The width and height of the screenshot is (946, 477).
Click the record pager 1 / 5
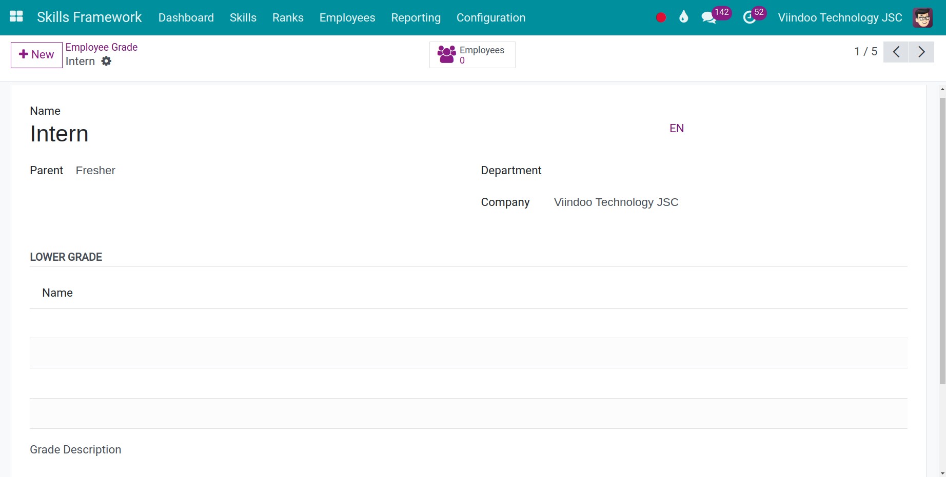(865, 52)
